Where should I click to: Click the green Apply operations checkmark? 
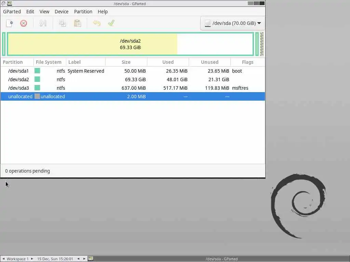point(111,23)
